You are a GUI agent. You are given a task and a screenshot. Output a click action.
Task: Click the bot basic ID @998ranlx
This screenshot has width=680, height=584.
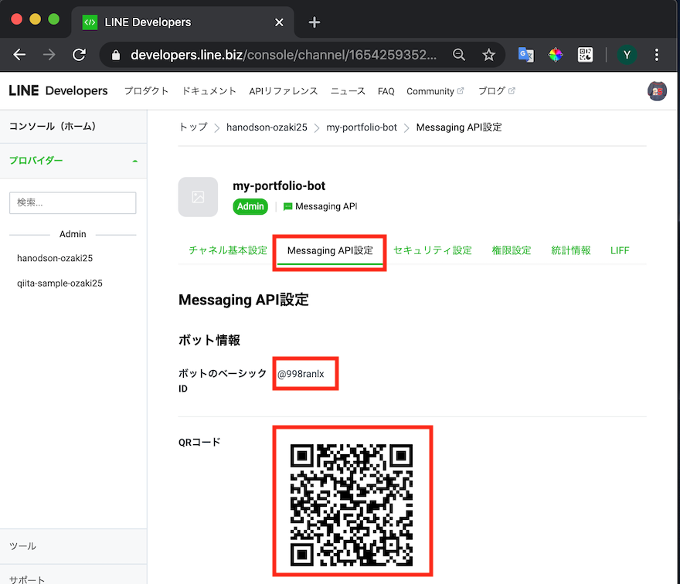301,374
